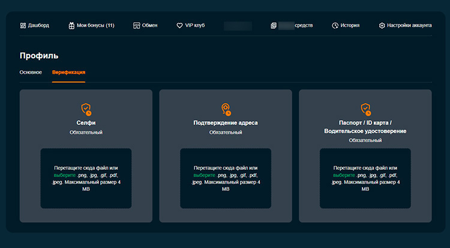Open the История section
This screenshot has width=450, height=248.
coord(346,26)
